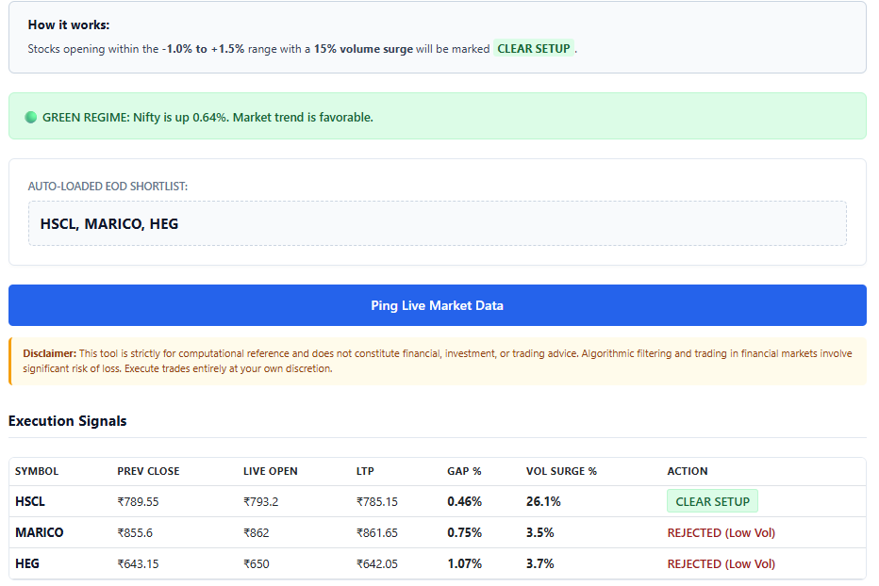Click MARICO LTP value ₹861.65
Image resolution: width=879 pixels, height=586 pixels.
tap(377, 533)
